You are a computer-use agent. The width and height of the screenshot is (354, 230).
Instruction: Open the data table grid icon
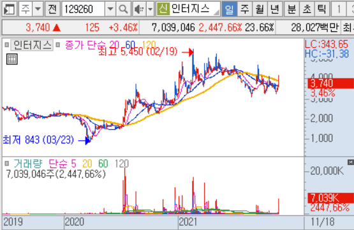[11, 59]
